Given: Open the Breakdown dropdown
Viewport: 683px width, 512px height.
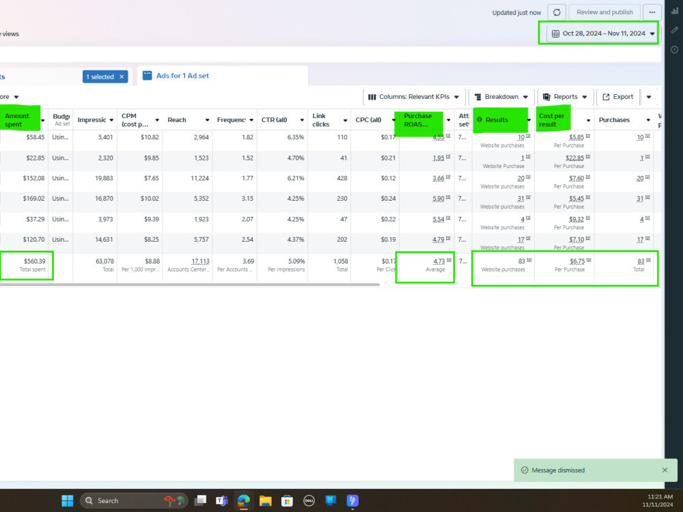Looking at the screenshot, I should (501, 97).
